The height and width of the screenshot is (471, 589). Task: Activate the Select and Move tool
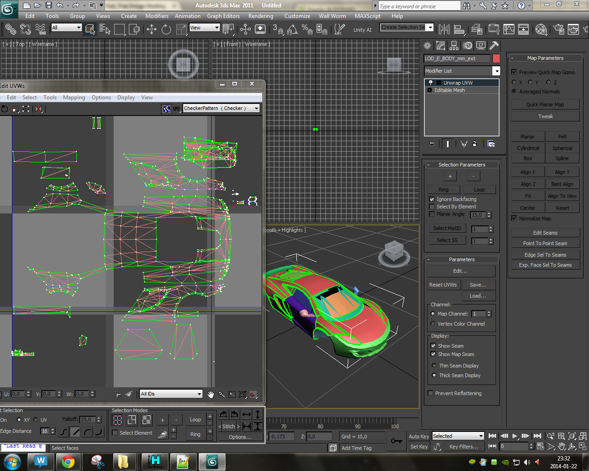[x=151, y=30]
